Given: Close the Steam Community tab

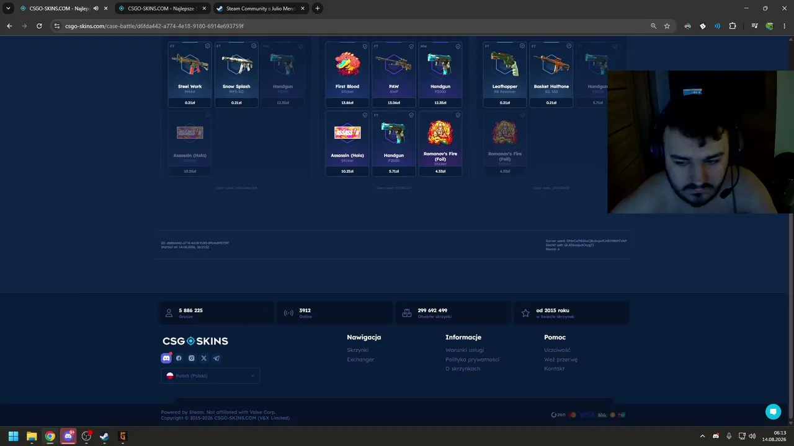Looking at the screenshot, I should 303,9.
